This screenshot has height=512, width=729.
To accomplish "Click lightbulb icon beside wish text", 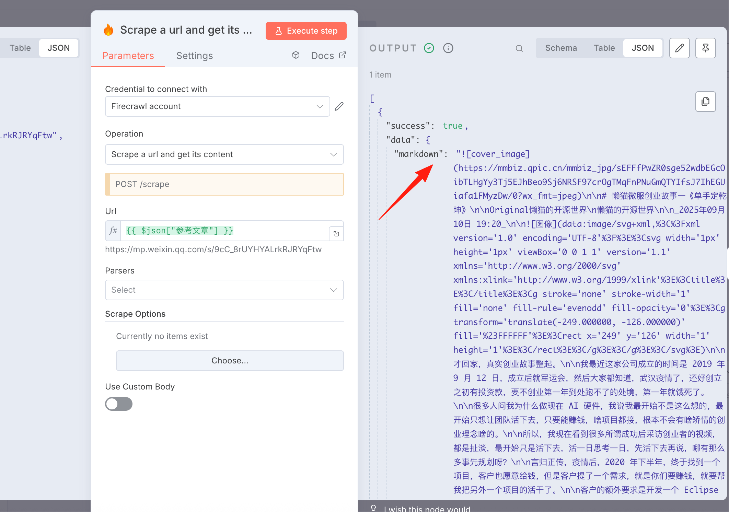I will pyautogui.click(x=373, y=508).
